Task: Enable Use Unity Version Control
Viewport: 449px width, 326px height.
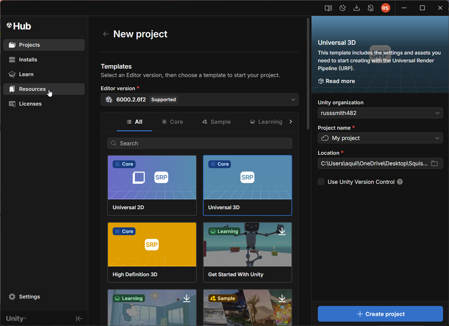Action: pyautogui.click(x=321, y=182)
